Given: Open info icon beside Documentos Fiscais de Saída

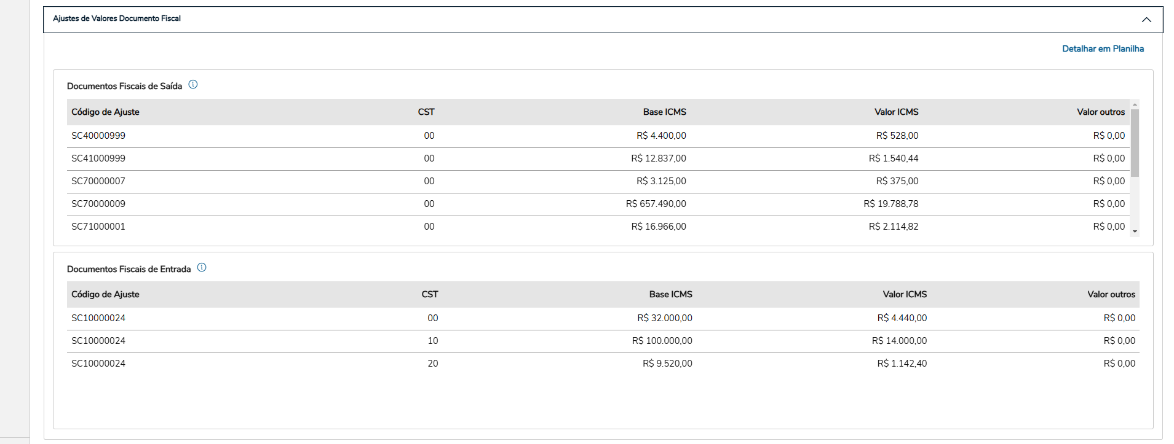Looking at the screenshot, I should pyautogui.click(x=193, y=85).
